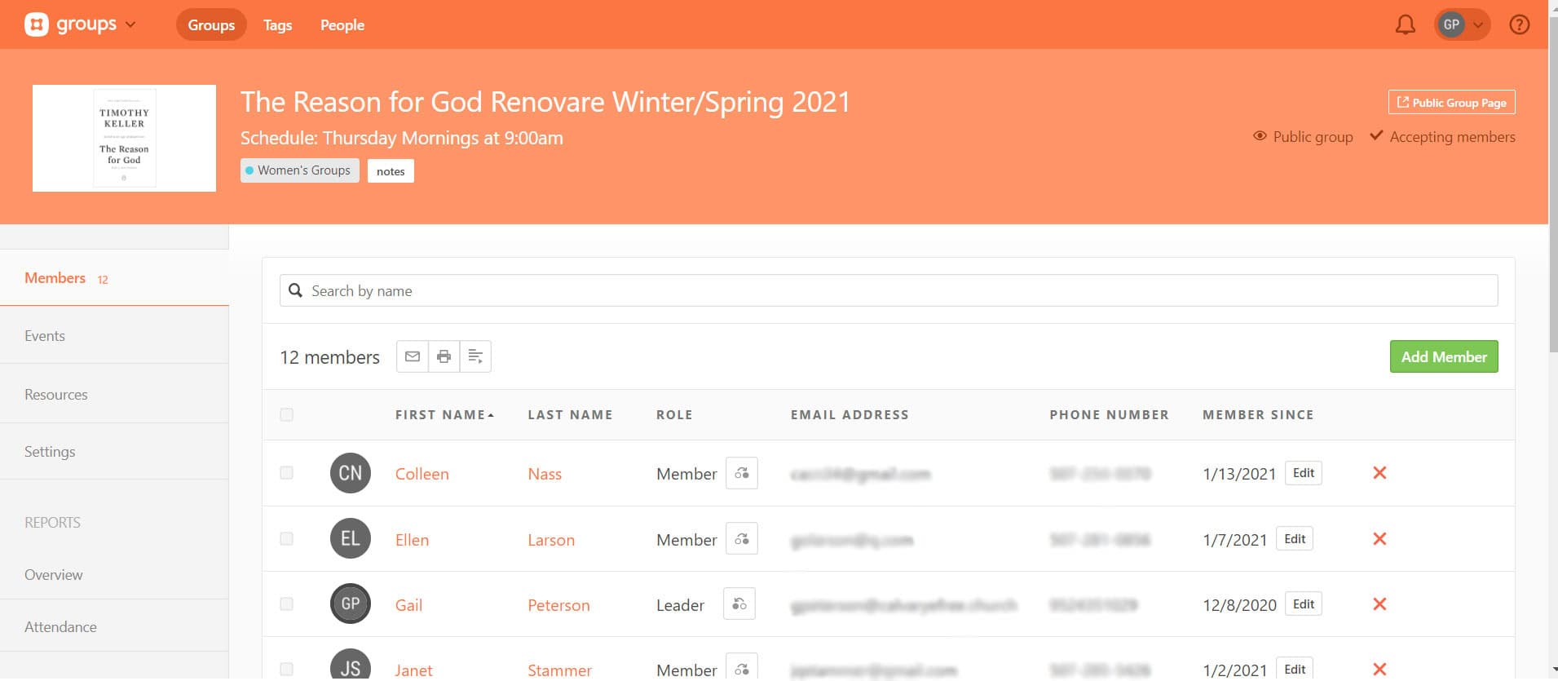1558x681 pixels.
Task: Open the member list options icon
Action: tap(475, 356)
